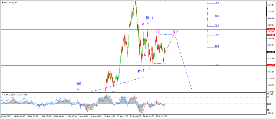Click the 3281.94 price axis value
Screen dimensions: 276x119
click(271, 59)
